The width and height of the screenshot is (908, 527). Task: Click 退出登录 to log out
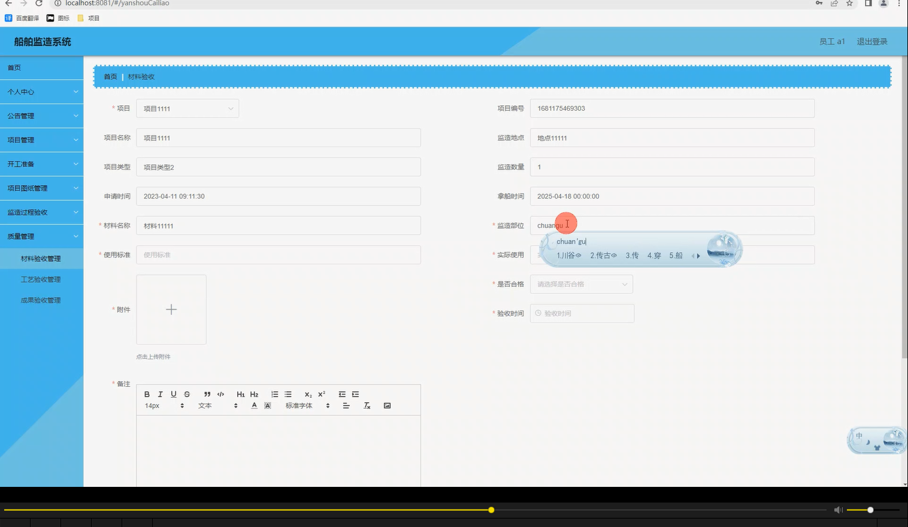872,41
